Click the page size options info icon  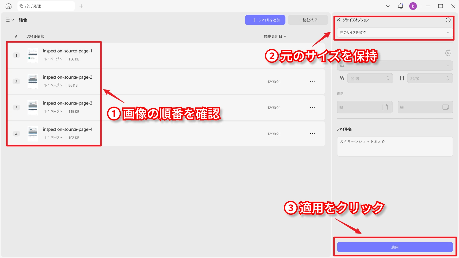pos(448,20)
